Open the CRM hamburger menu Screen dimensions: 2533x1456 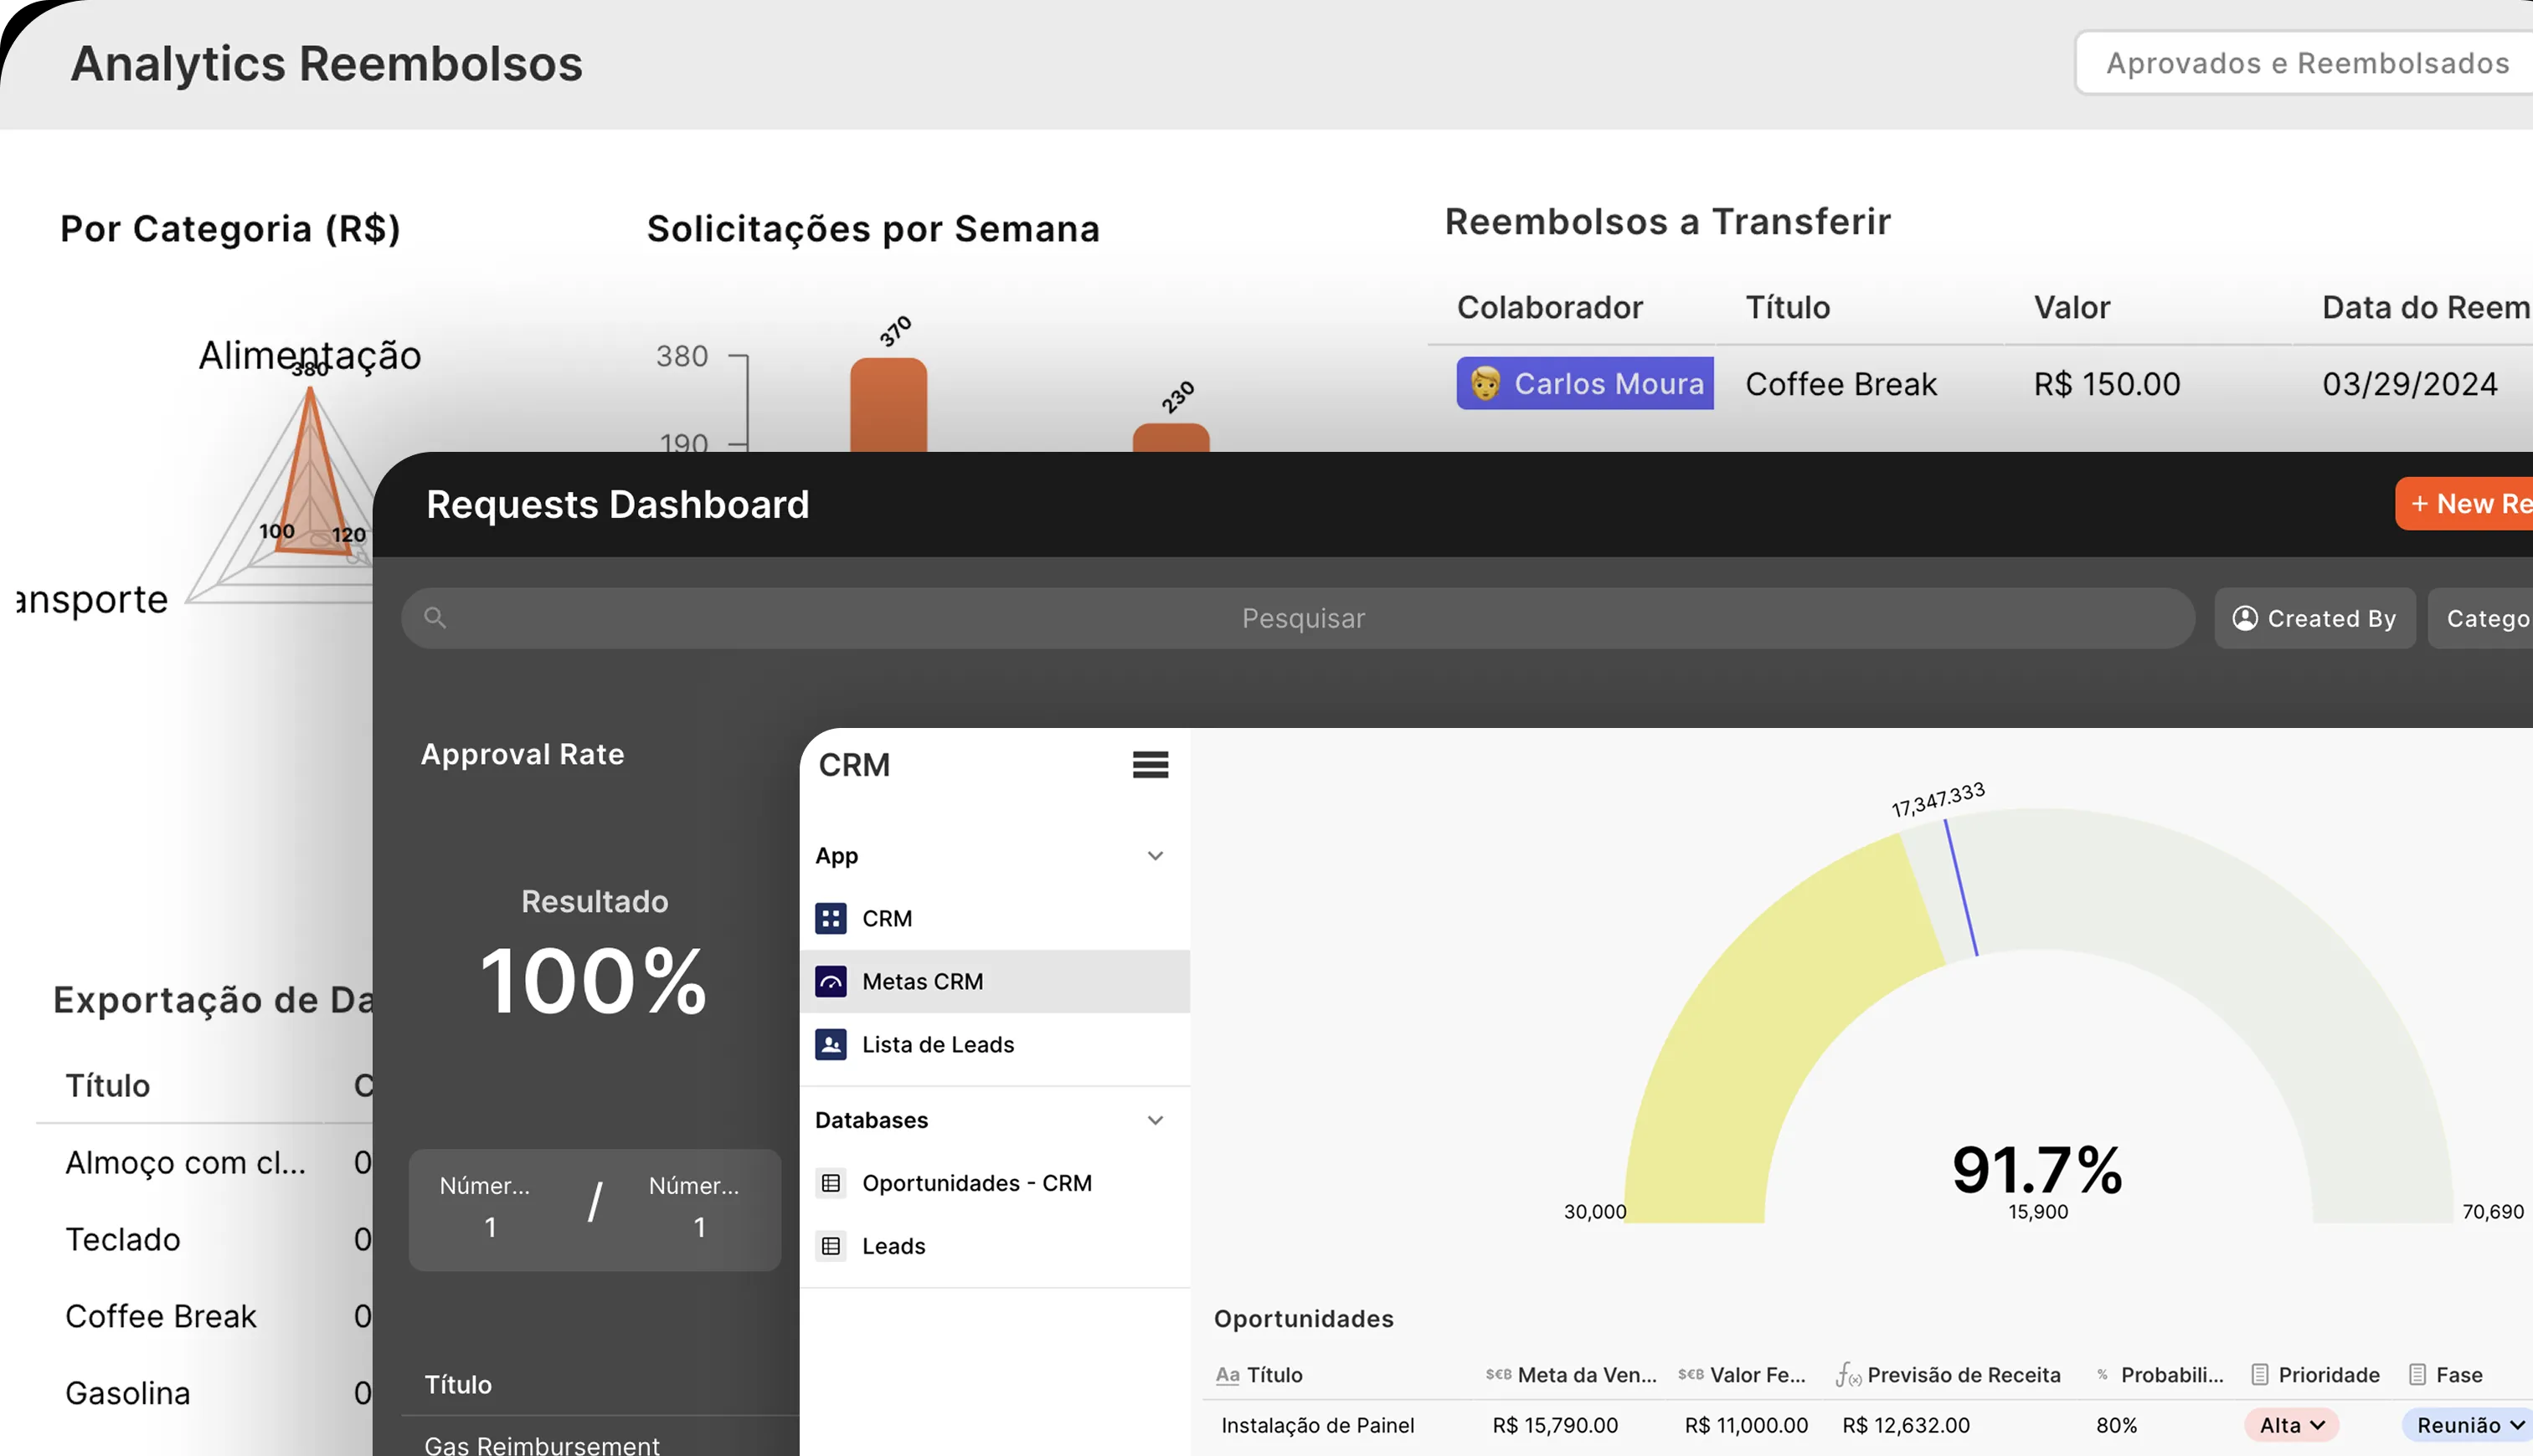click(1150, 765)
